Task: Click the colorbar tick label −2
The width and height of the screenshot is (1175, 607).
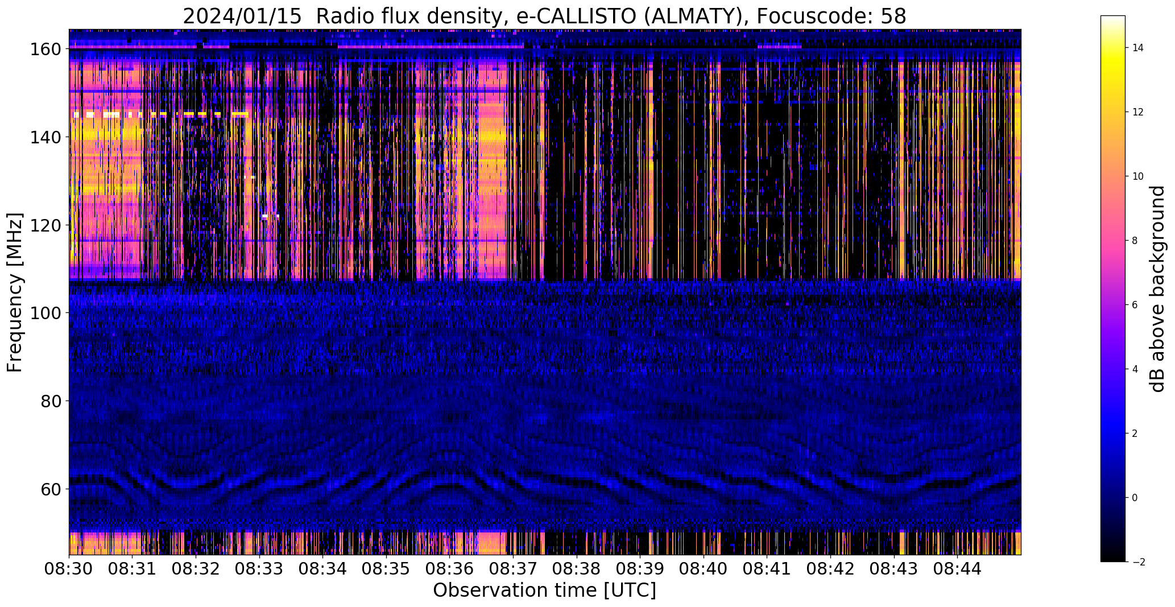Action: click(x=1138, y=562)
